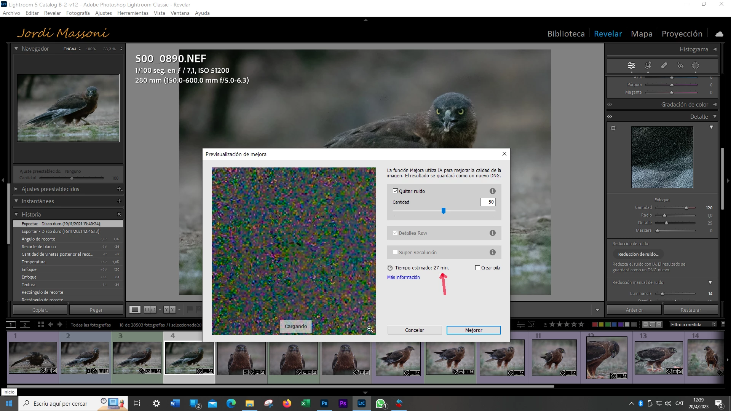Select the Healing bandage tool
The image size is (731, 411).
[664, 65]
